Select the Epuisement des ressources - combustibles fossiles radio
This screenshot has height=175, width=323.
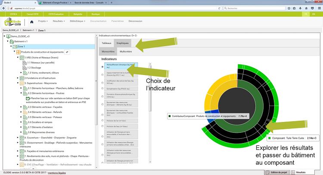point(102,115)
